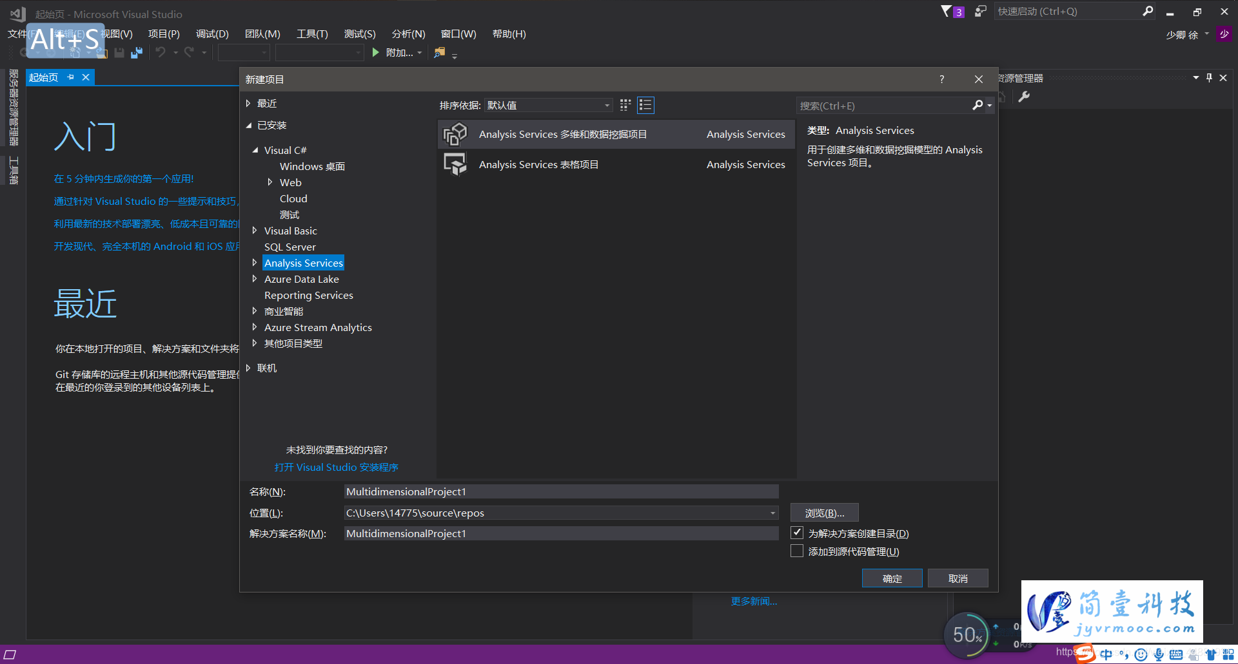This screenshot has width=1238, height=664.
Task: Open the Server Explorer side tab
Action: pos(13,108)
